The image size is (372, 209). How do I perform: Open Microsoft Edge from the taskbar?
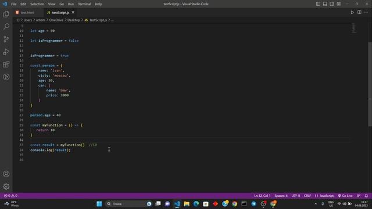pos(196,204)
